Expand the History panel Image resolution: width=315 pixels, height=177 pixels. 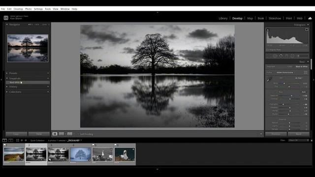(x=7, y=87)
